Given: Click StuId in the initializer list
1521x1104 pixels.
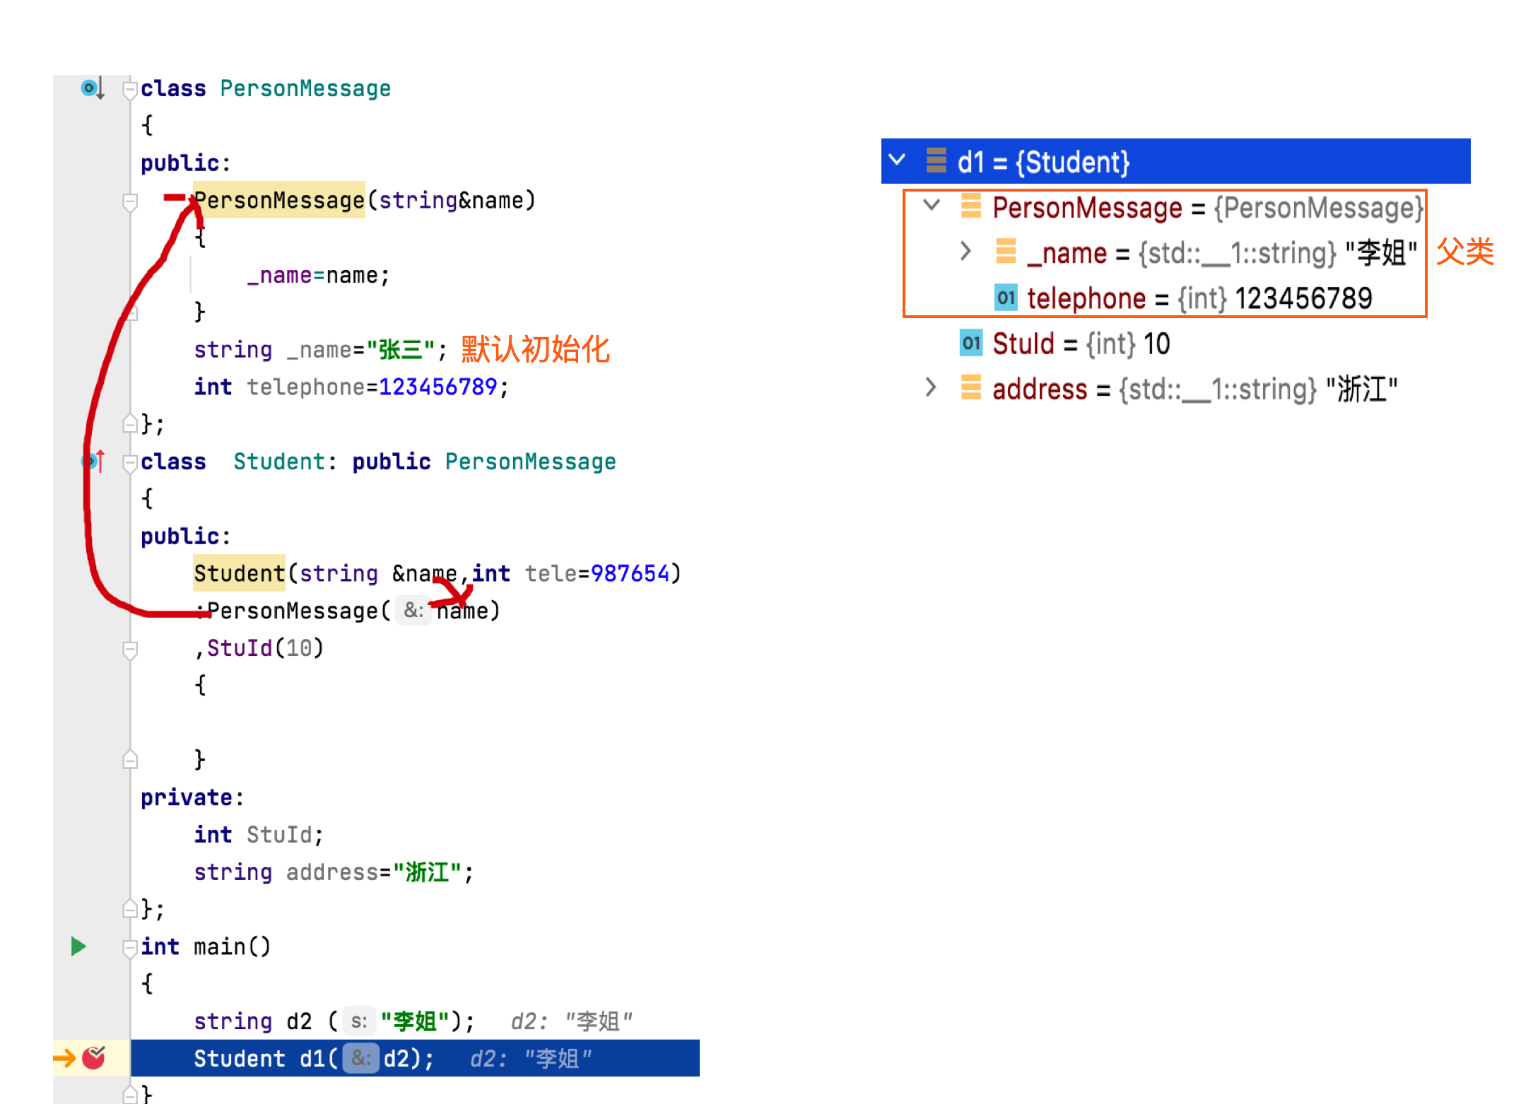Looking at the screenshot, I should [x=239, y=648].
